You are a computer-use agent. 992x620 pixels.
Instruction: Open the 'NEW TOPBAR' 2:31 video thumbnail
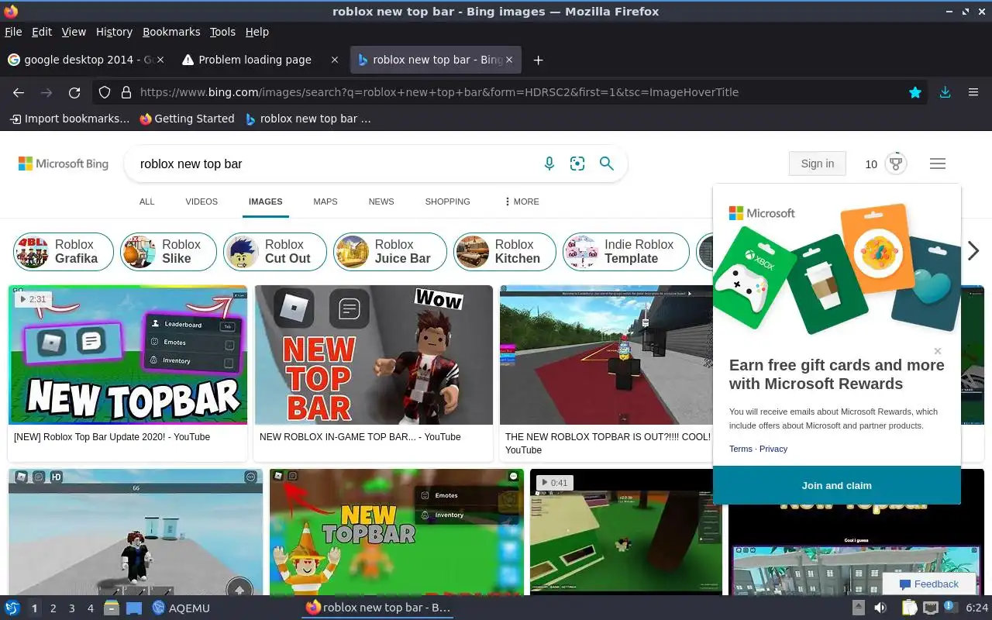128,355
